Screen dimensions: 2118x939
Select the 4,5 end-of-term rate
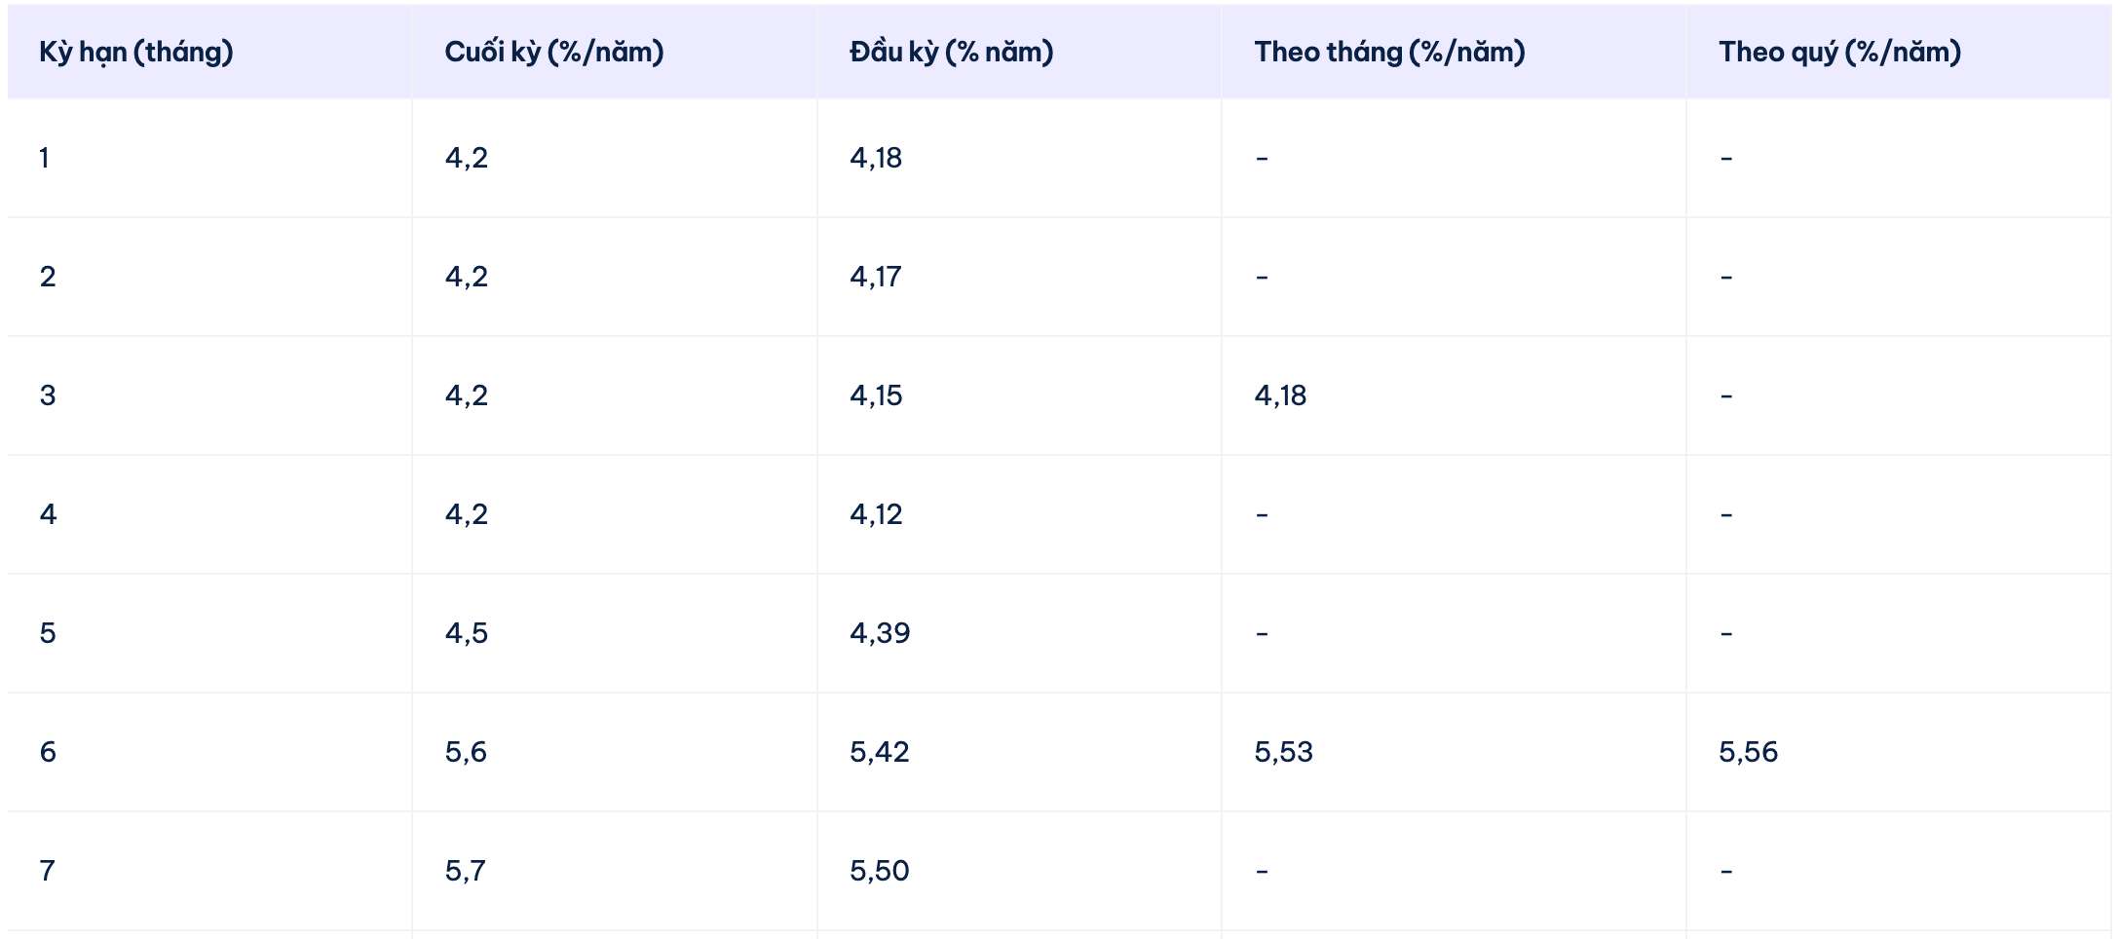coord(467,633)
